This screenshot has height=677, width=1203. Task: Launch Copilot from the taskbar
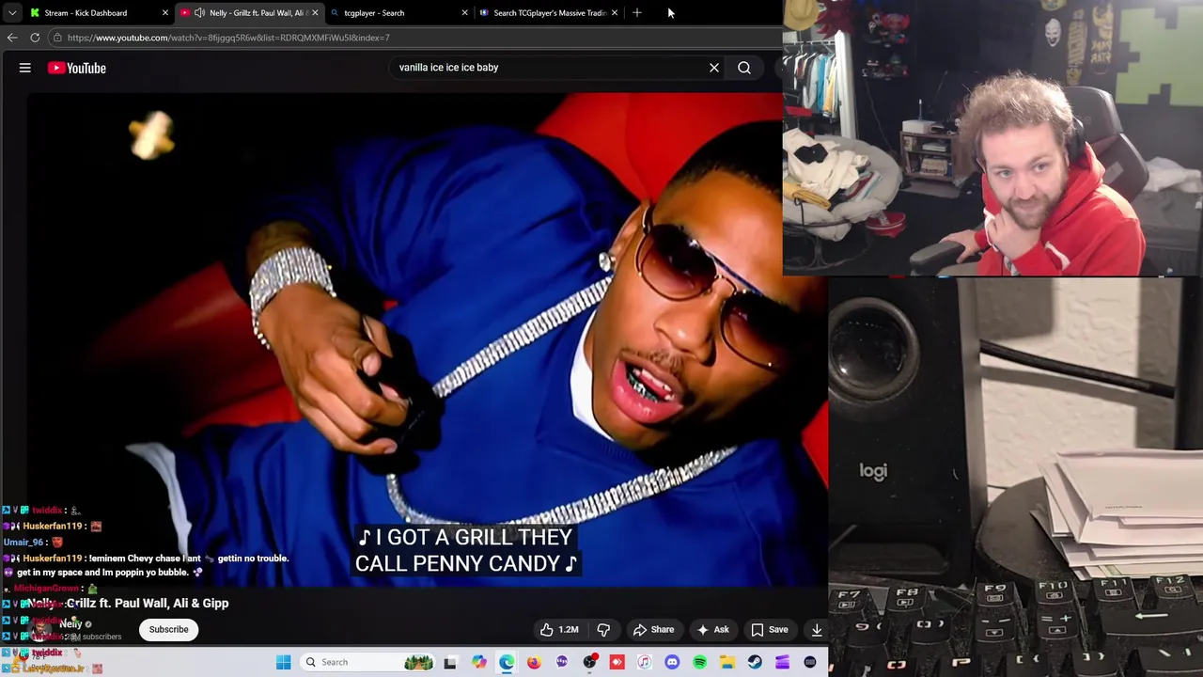tap(479, 662)
